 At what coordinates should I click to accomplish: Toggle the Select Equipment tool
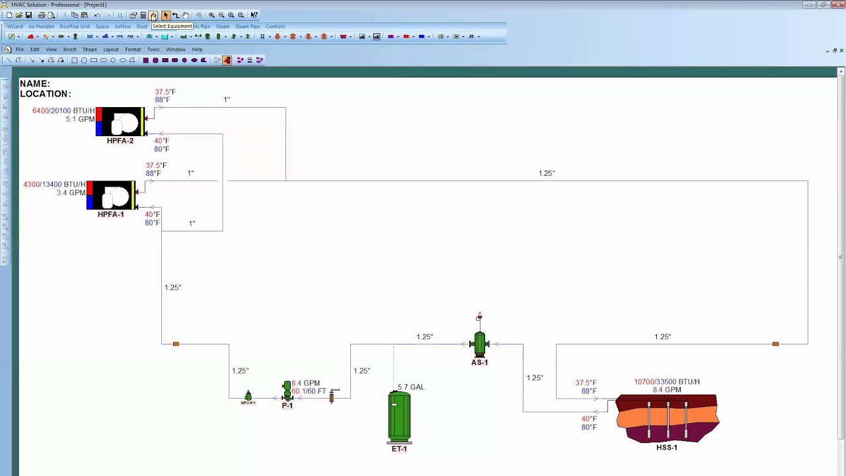pyautogui.click(x=153, y=15)
